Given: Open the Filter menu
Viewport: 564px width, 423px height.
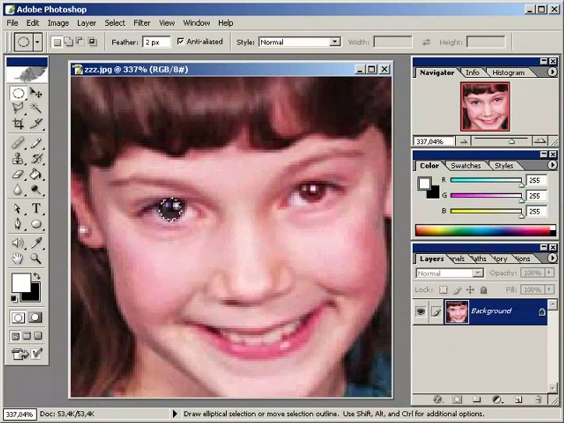Looking at the screenshot, I should tap(142, 23).
